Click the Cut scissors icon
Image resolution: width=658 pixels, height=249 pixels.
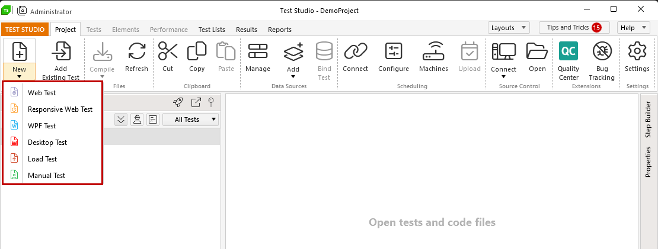(x=168, y=51)
